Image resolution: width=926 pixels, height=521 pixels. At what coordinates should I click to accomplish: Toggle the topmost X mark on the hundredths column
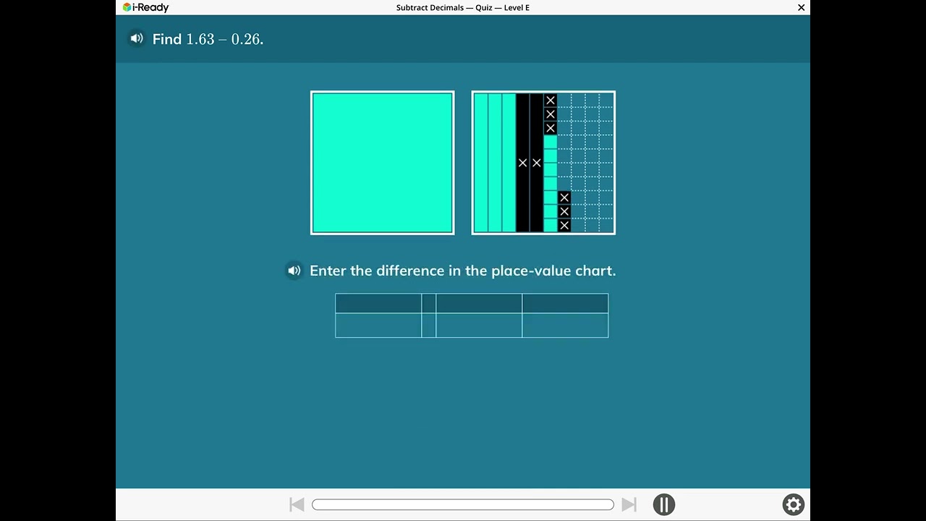(x=550, y=100)
